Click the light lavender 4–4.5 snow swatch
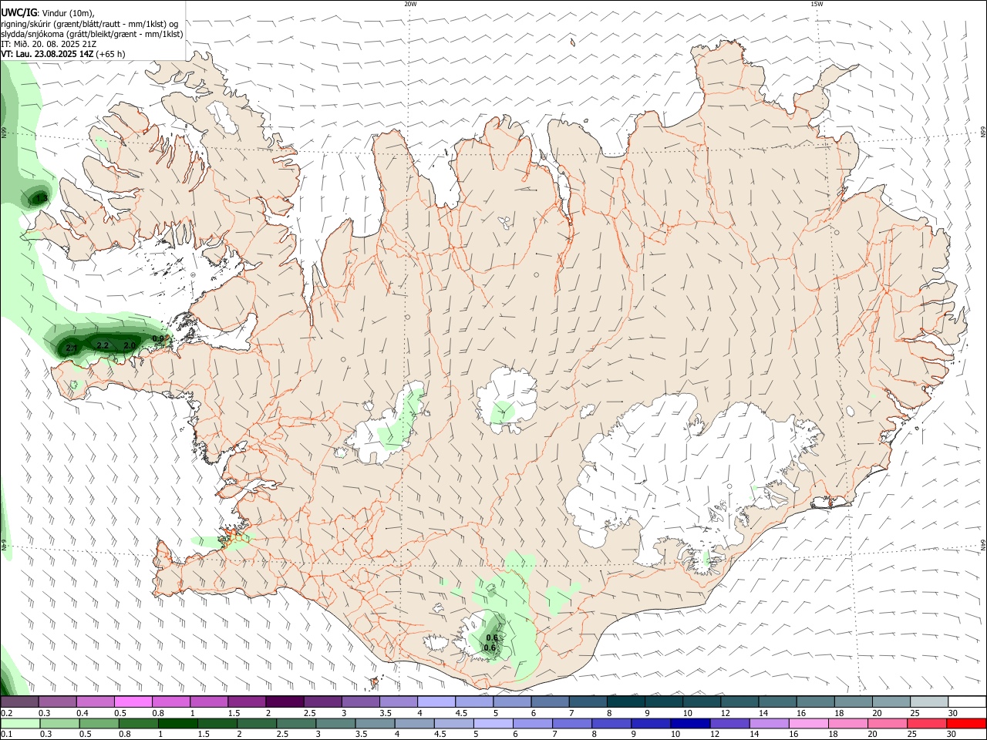The height and width of the screenshot is (740, 987). pyautogui.click(x=436, y=701)
